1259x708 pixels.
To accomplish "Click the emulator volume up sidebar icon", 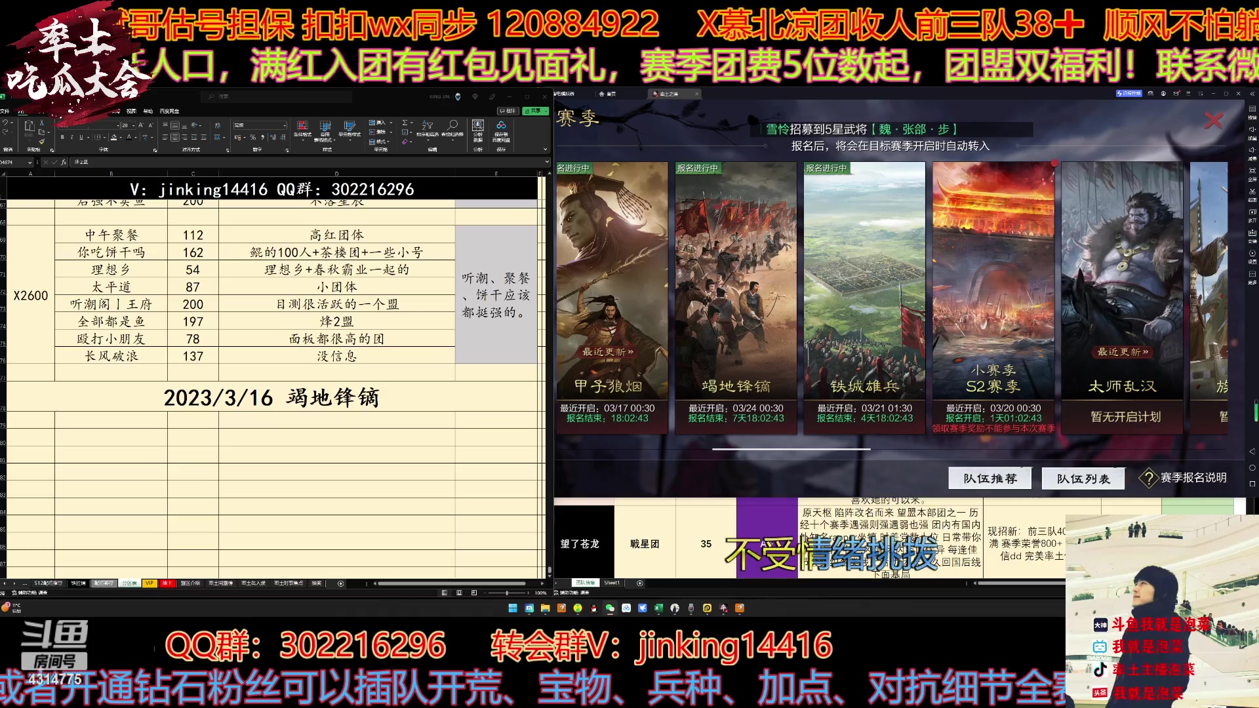I will tap(1252, 129).
